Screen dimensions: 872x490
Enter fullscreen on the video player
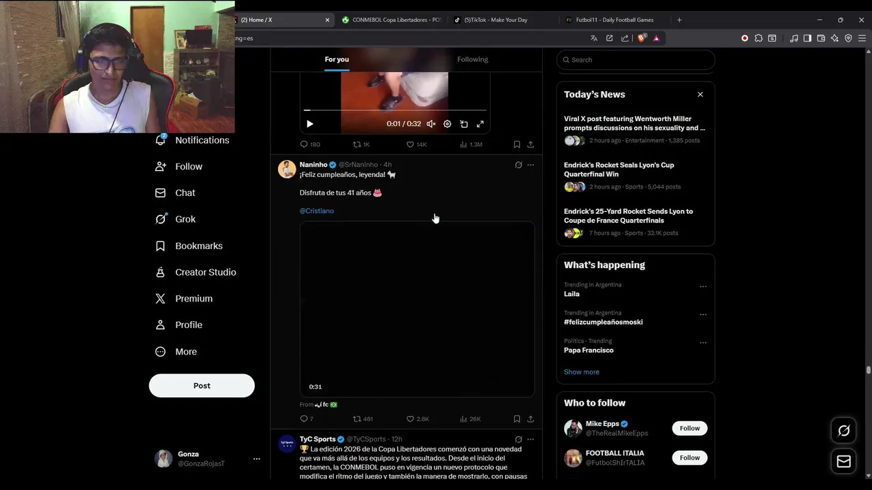(x=480, y=124)
